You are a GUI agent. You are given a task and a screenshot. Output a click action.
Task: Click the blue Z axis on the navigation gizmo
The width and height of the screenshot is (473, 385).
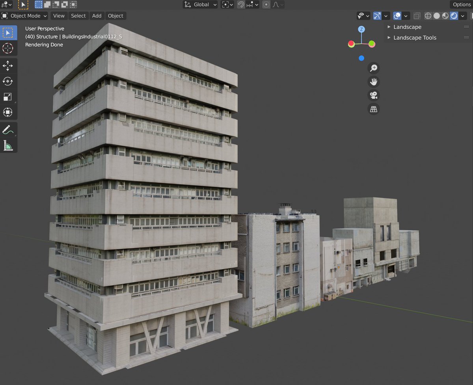361,30
